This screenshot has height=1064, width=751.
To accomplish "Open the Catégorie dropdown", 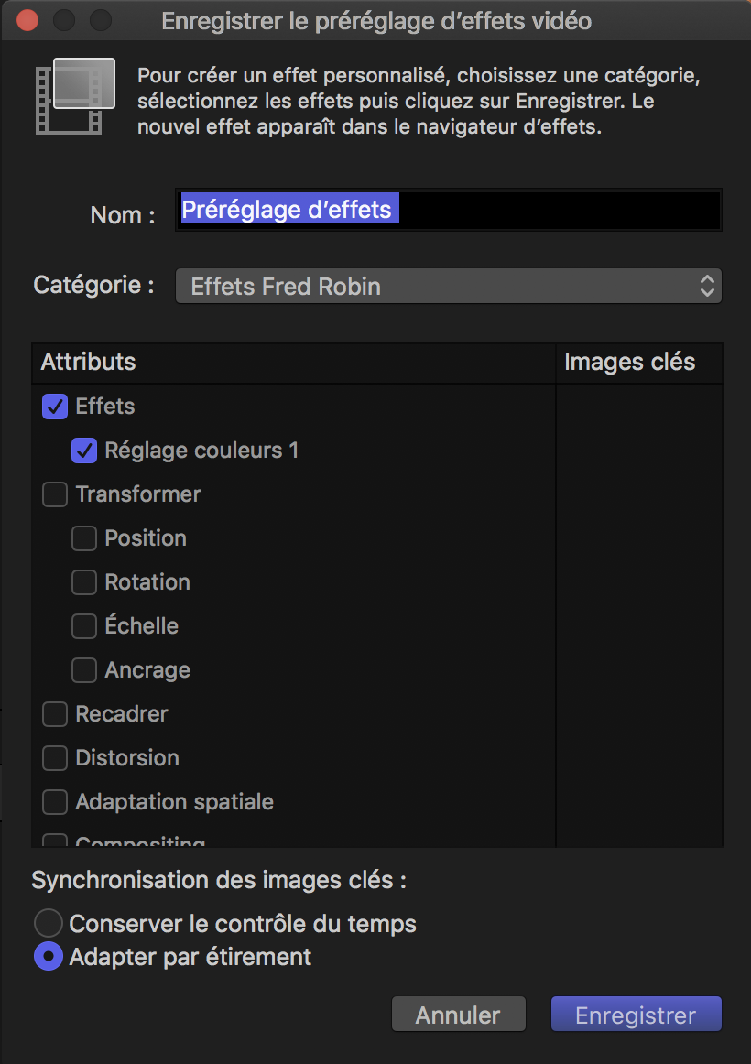I will 448,285.
